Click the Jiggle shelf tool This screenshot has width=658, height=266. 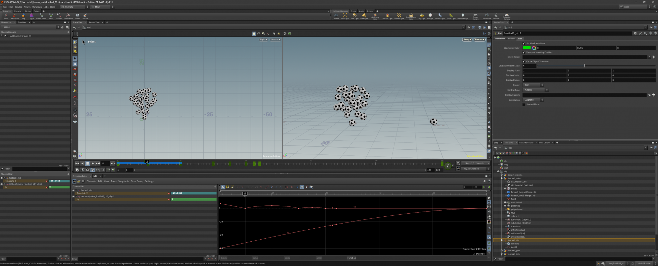point(32,16)
